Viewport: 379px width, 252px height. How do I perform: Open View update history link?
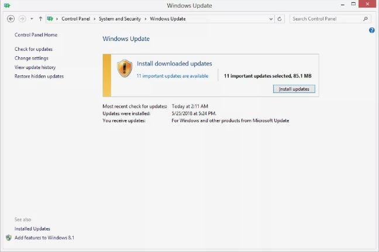[35, 67]
